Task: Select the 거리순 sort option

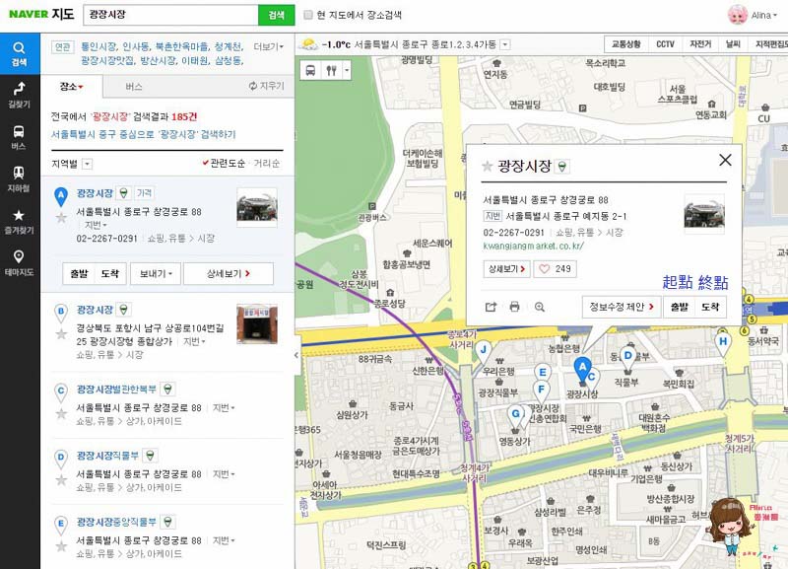Action: 266,163
